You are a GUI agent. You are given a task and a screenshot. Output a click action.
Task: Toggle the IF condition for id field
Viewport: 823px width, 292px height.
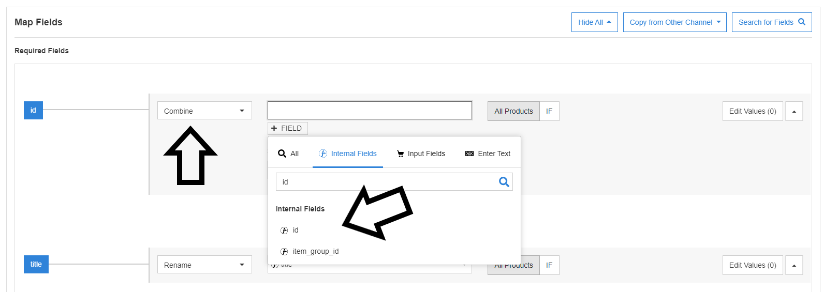pos(549,111)
